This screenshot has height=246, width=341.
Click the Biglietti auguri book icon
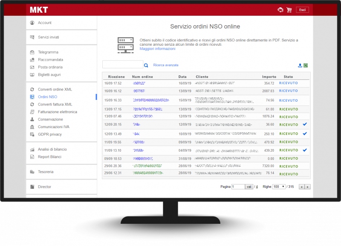32,75
